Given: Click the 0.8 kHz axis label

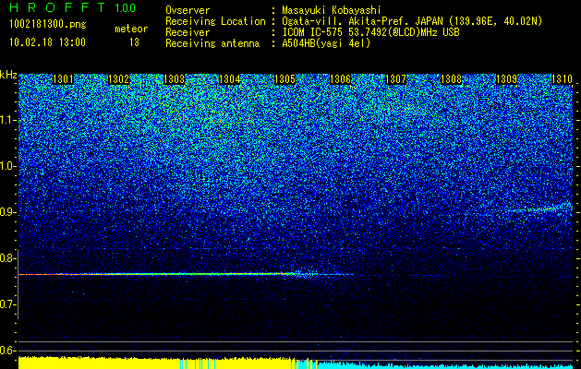Looking at the screenshot, I should [7, 258].
